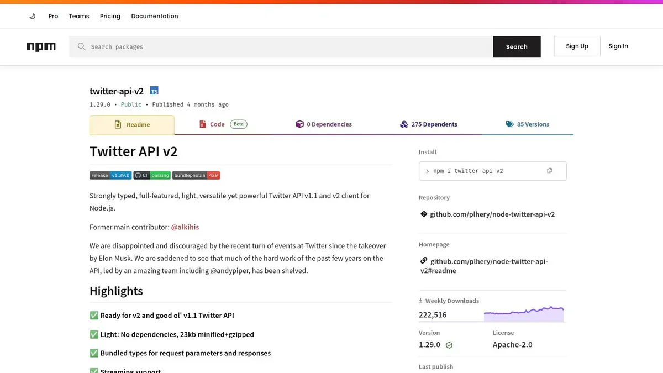Open the Code tab

click(x=223, y=124)
